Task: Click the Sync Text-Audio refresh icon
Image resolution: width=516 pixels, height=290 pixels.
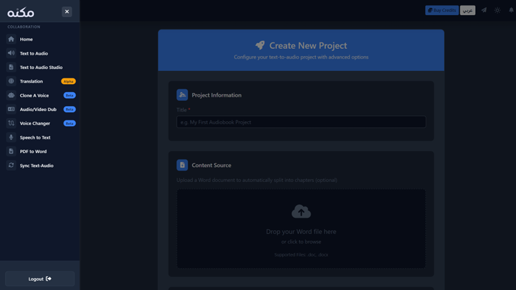Action: click(x=11, y=166)
